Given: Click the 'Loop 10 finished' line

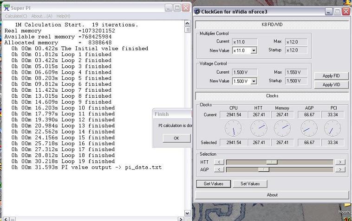Looking at the screenshot, I should click(x=63, y=108).
